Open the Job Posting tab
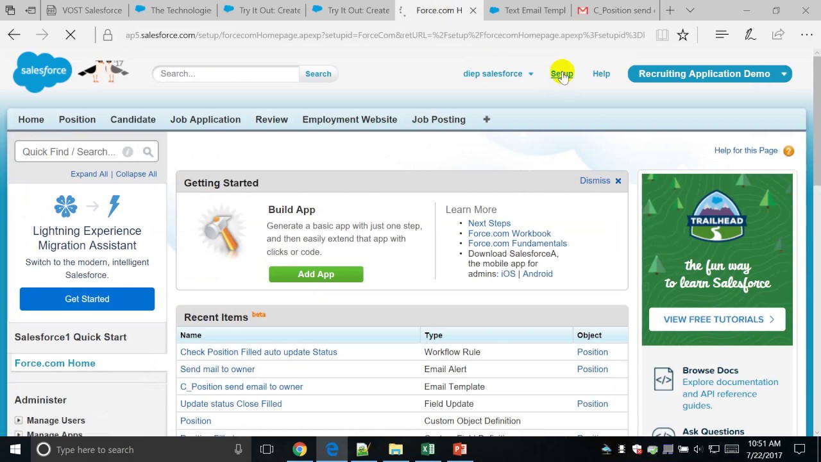This screenshot has height=462, width=821. coord(439,119)
